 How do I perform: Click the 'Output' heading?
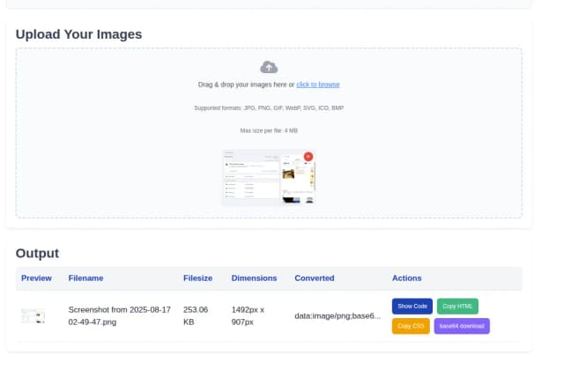(37, 254)
